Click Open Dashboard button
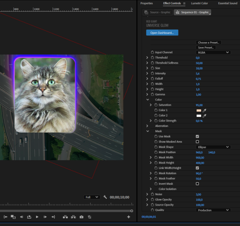Image resolution: width=240 pixels, height=226 pixels. [x=162, y=32]
